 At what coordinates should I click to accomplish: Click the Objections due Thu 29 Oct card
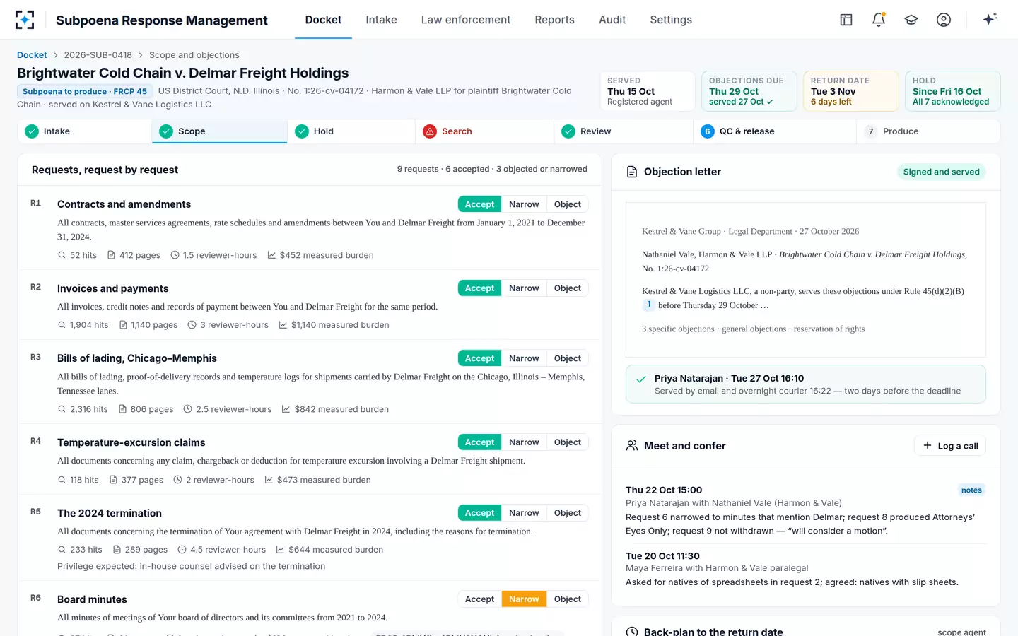coord(749,91)
